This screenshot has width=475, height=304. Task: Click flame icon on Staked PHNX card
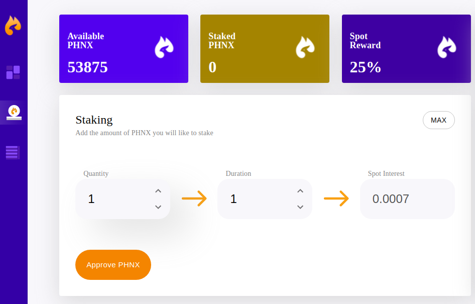305,48
